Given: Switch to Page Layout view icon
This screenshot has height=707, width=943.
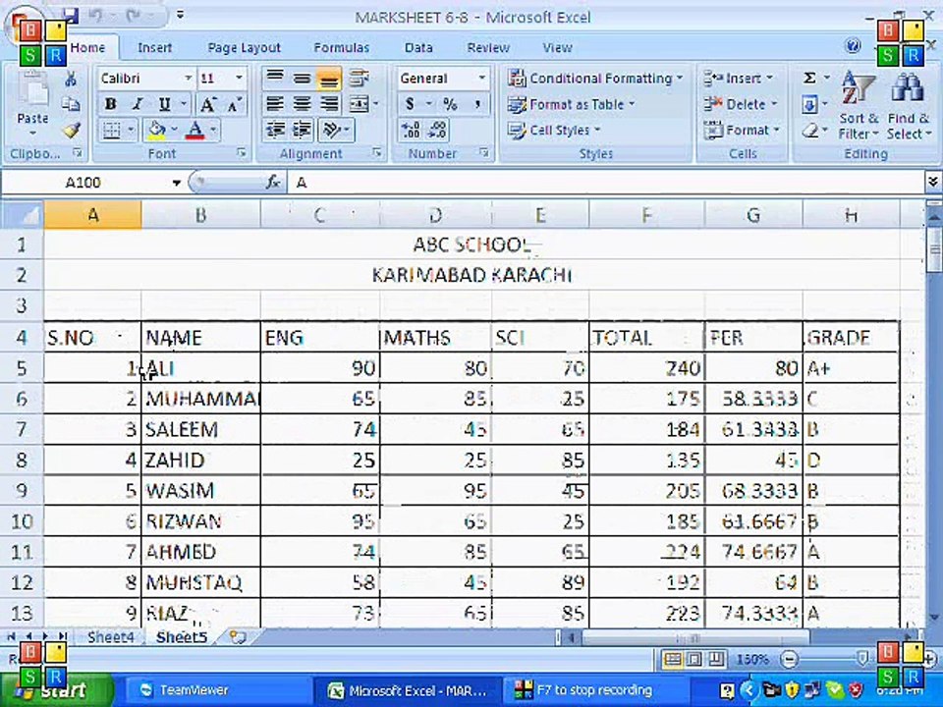Looking at the screenshot, I should point(694,660).
